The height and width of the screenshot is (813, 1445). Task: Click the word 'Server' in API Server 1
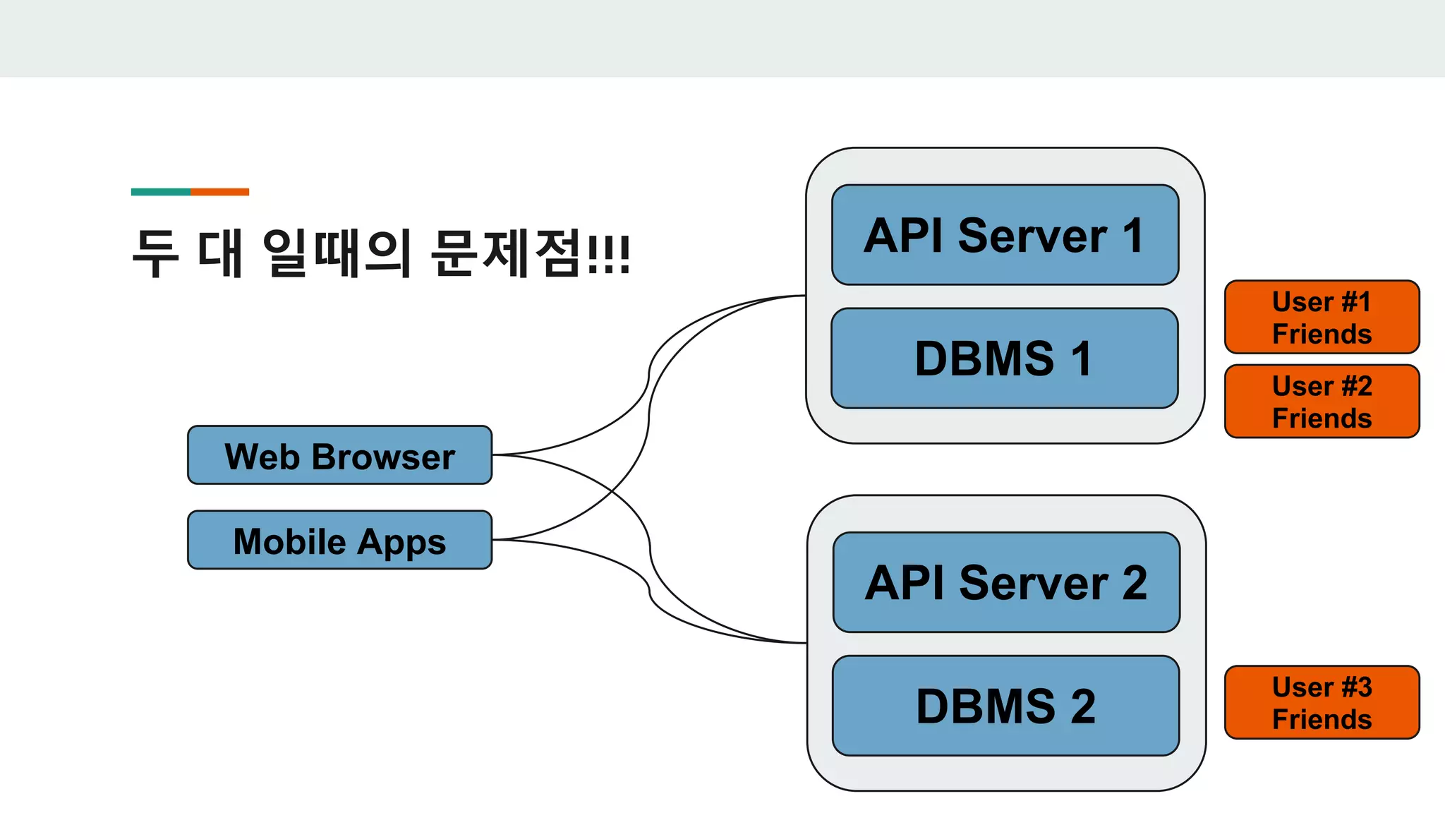(x=1032, y=235)
